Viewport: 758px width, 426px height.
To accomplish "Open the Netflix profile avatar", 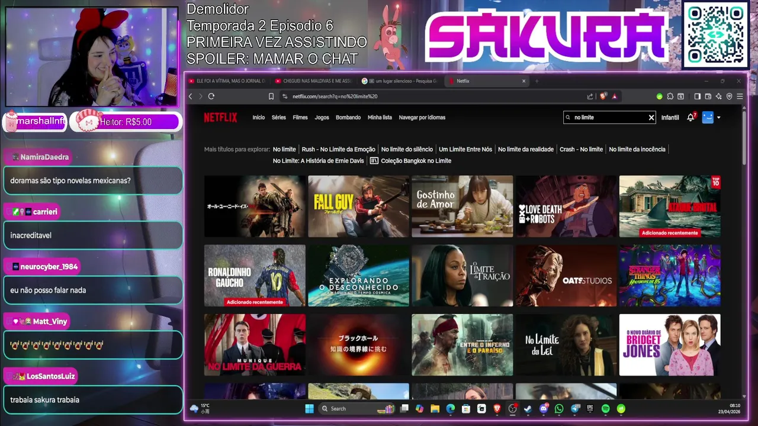I will point(708,117).
